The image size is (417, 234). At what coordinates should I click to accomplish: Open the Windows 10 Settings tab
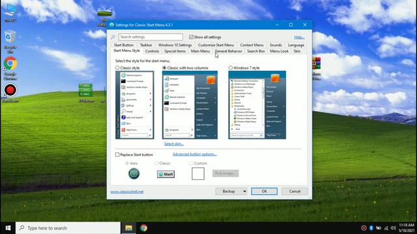175,45
